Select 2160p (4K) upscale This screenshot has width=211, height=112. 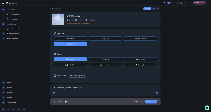tap(70, 44)
